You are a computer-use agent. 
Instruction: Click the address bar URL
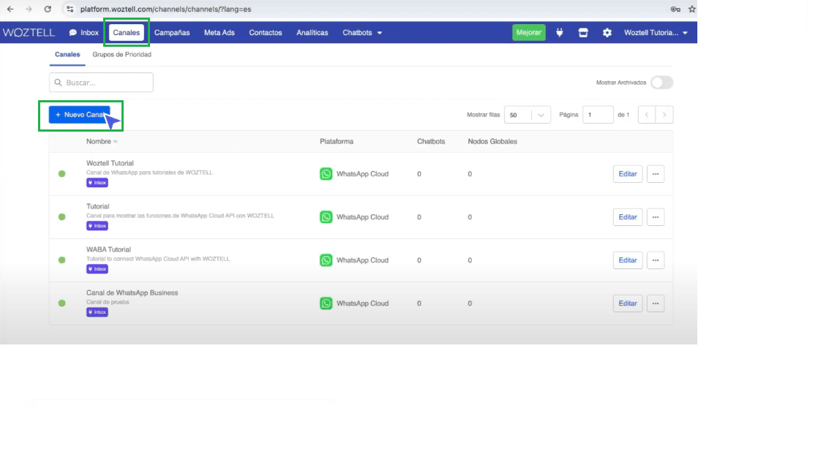click(165, 9)
